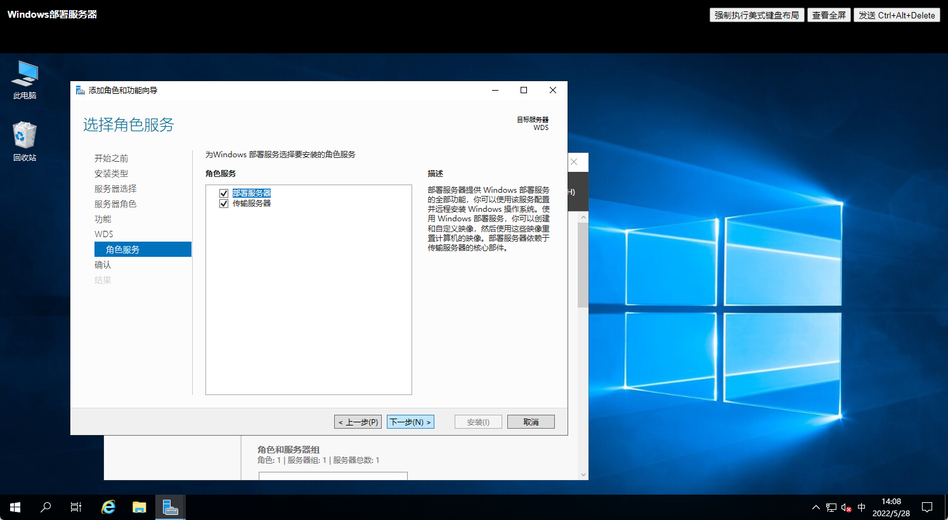
Task: Click Server Manager vertical scrollbar thumb
Action: coord(583,265)
